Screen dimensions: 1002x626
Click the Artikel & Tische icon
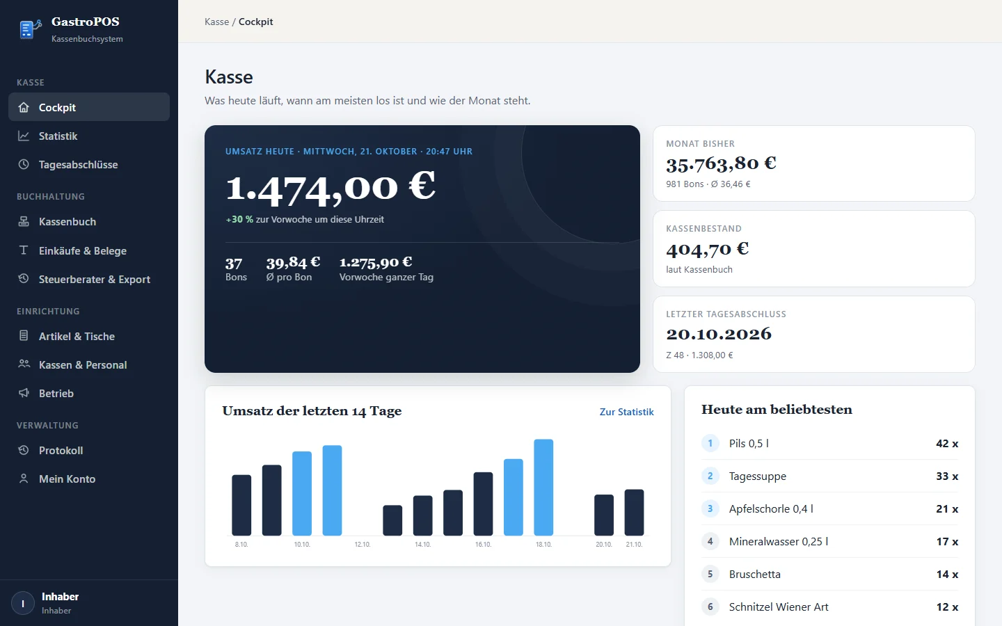(24, 336)
